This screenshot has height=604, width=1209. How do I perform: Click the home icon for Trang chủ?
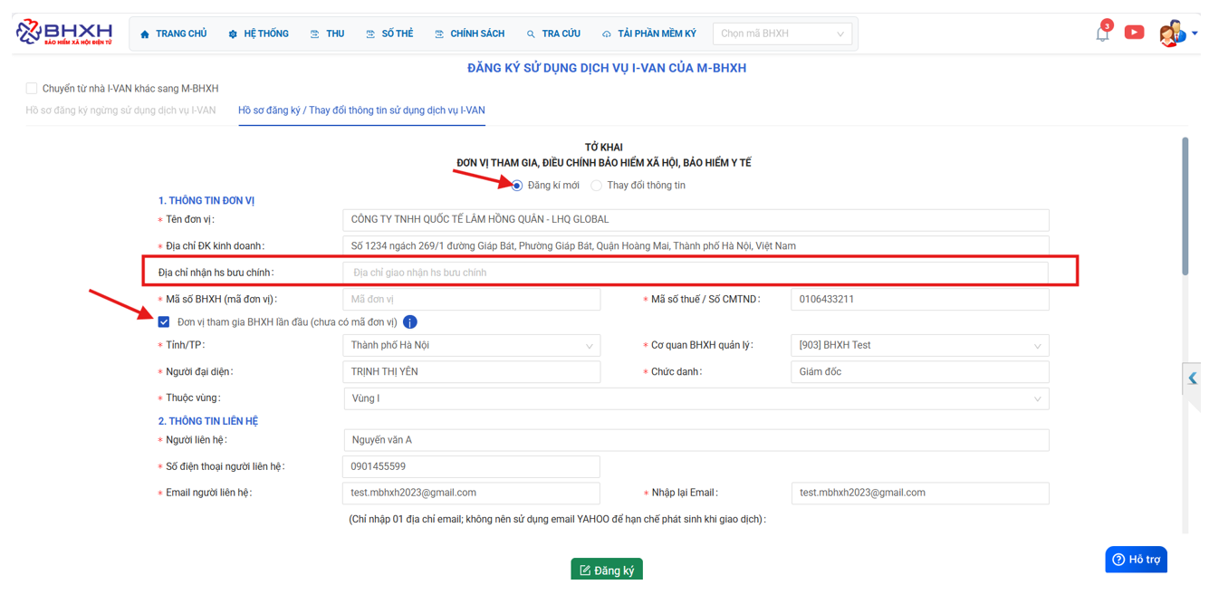click(x=145, y=34)
